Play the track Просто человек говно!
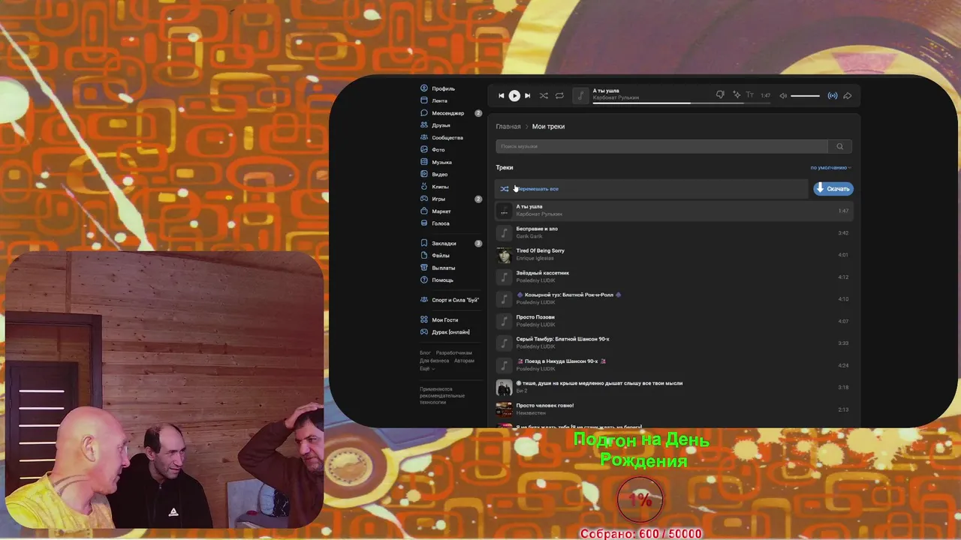961x540 pixels. coord(673,409)
